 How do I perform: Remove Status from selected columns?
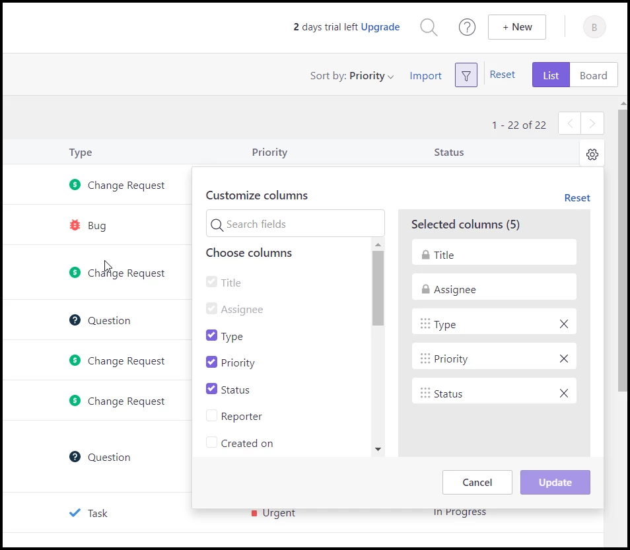(564, 394)
